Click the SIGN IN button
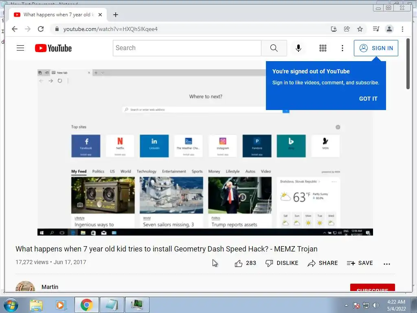This screenshot has height=313, width=417. point(376,48)
